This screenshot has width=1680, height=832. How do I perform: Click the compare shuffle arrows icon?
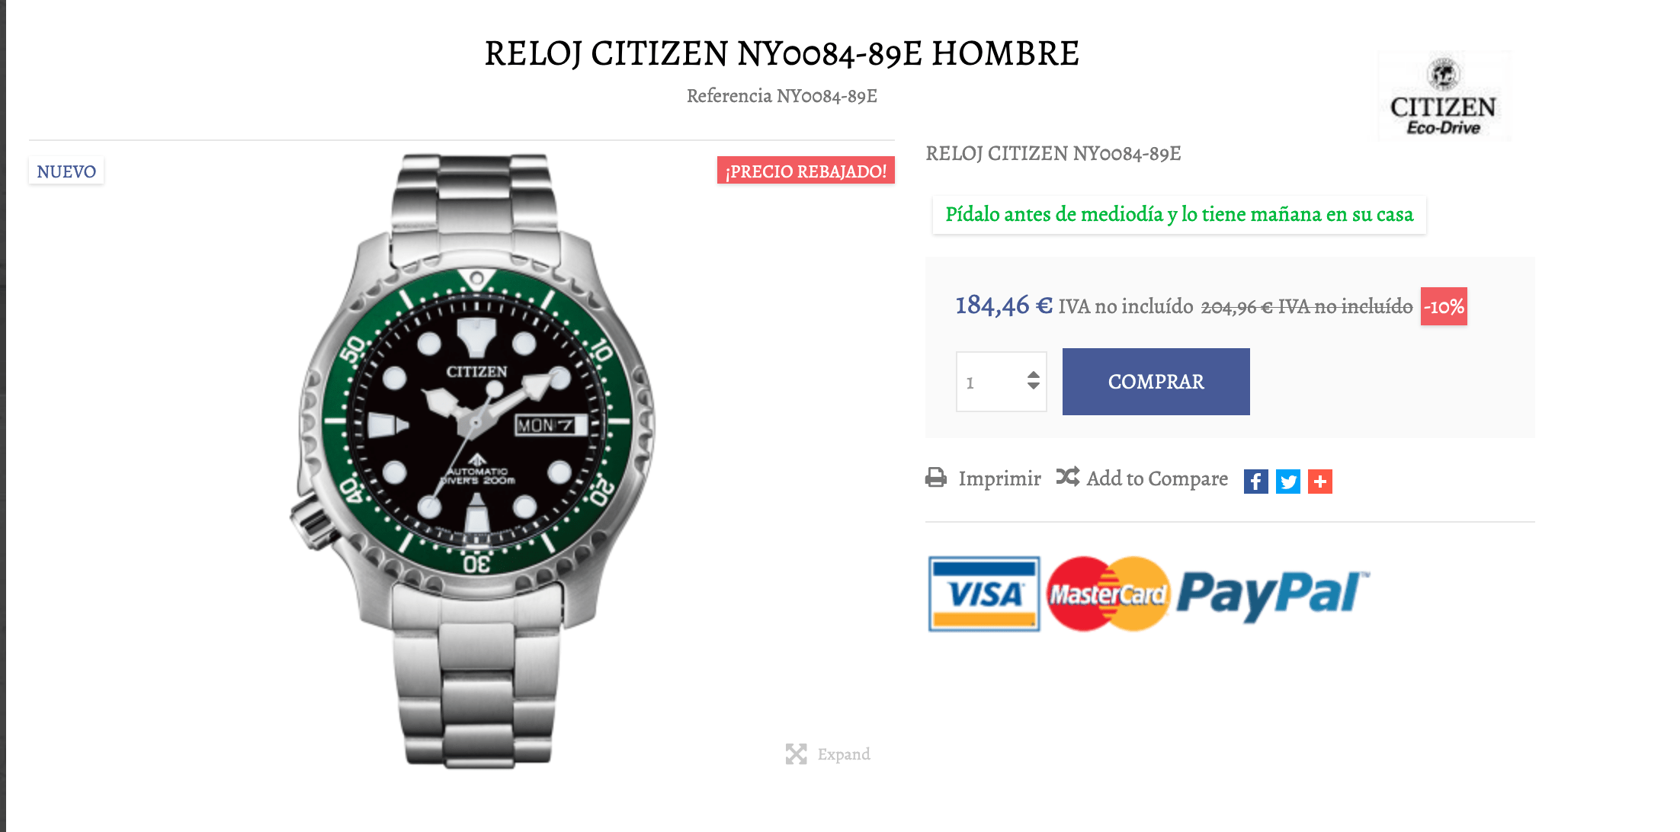pyautogui.click(x=1067, y=477)
